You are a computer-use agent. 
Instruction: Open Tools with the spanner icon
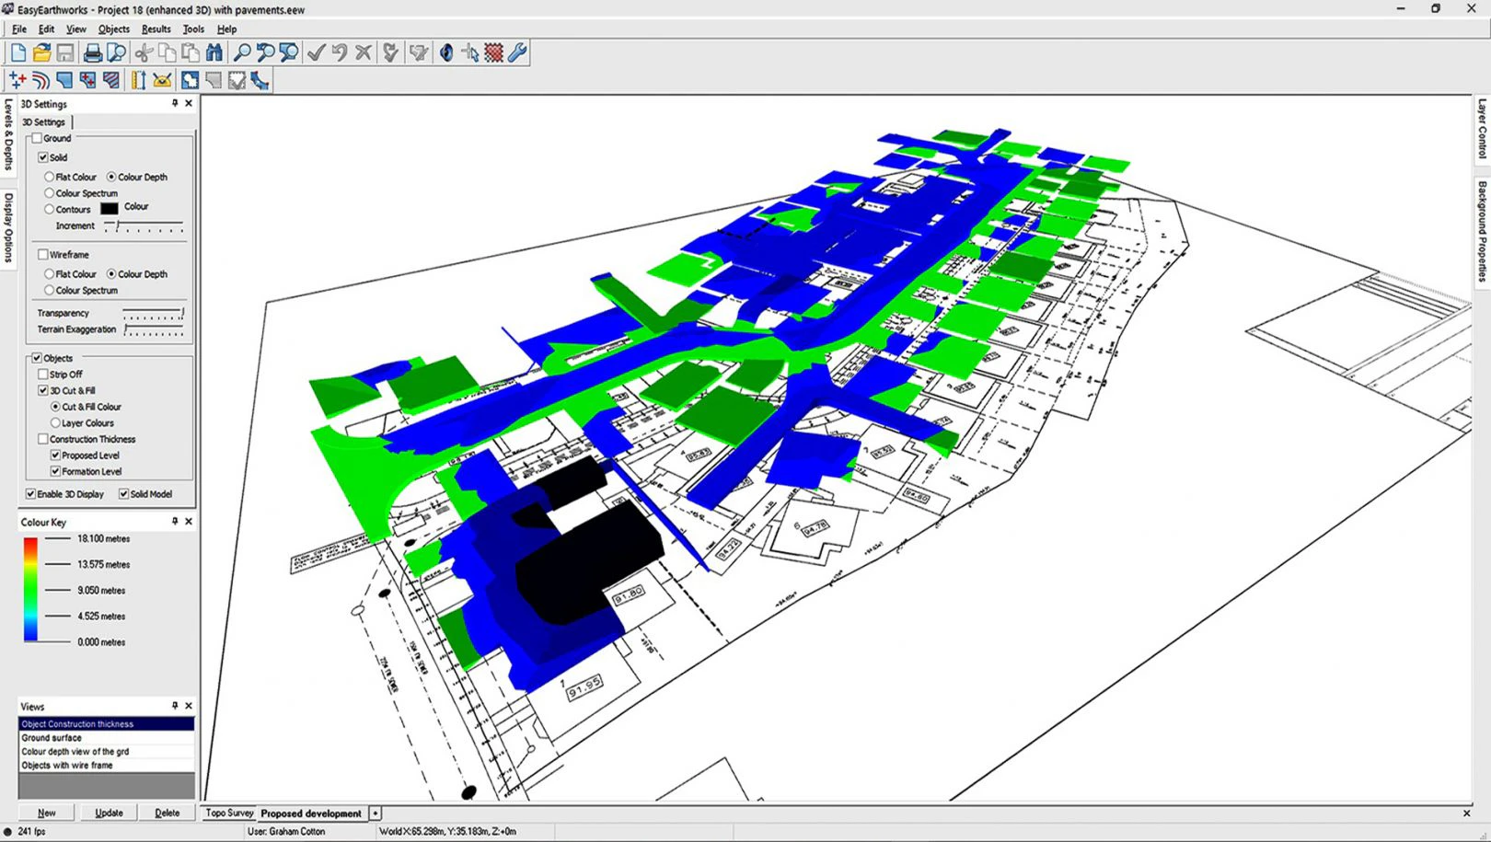515,52
